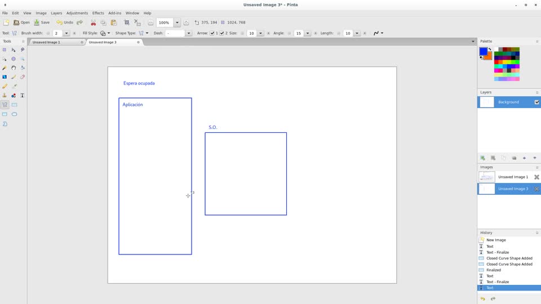Click the secondary orange color swatch

(x=489, y=57)
